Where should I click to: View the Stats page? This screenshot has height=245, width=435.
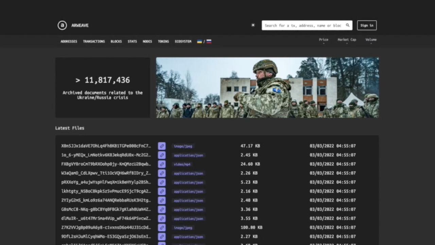coord(132,42)
